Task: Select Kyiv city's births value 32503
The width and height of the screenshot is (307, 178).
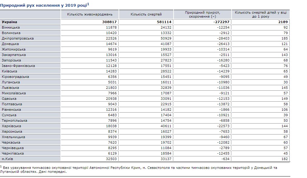Action: (111, 159)
